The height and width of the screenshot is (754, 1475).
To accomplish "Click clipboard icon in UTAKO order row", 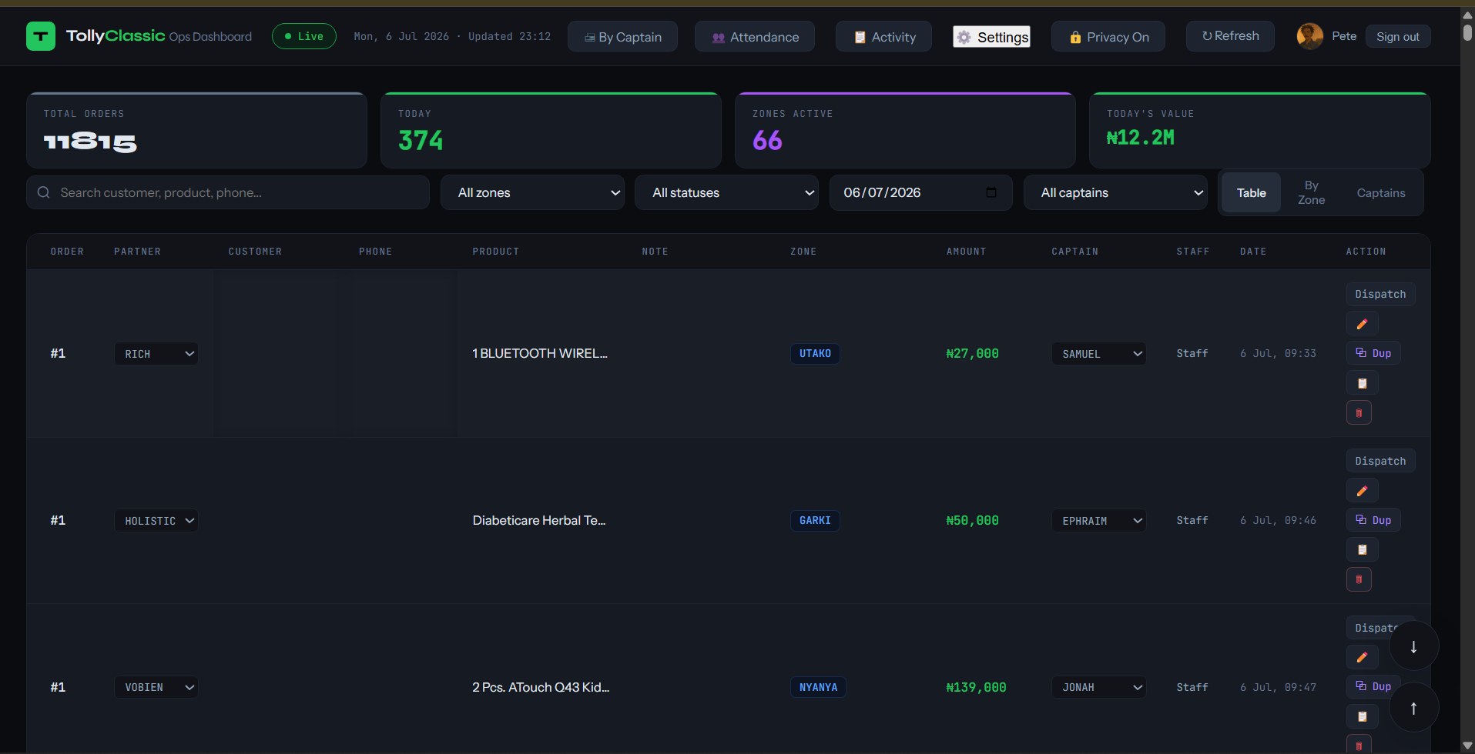I will pyautogui.click(x=1362, y=383).
